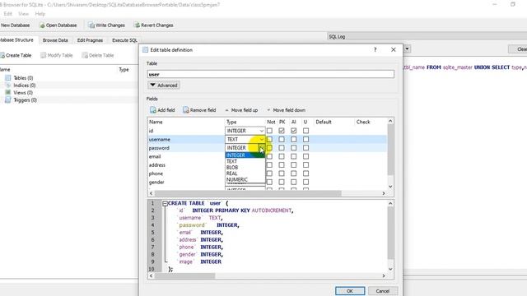Toggle Not null for the id field
527x296 pixels.
[269, 131]
